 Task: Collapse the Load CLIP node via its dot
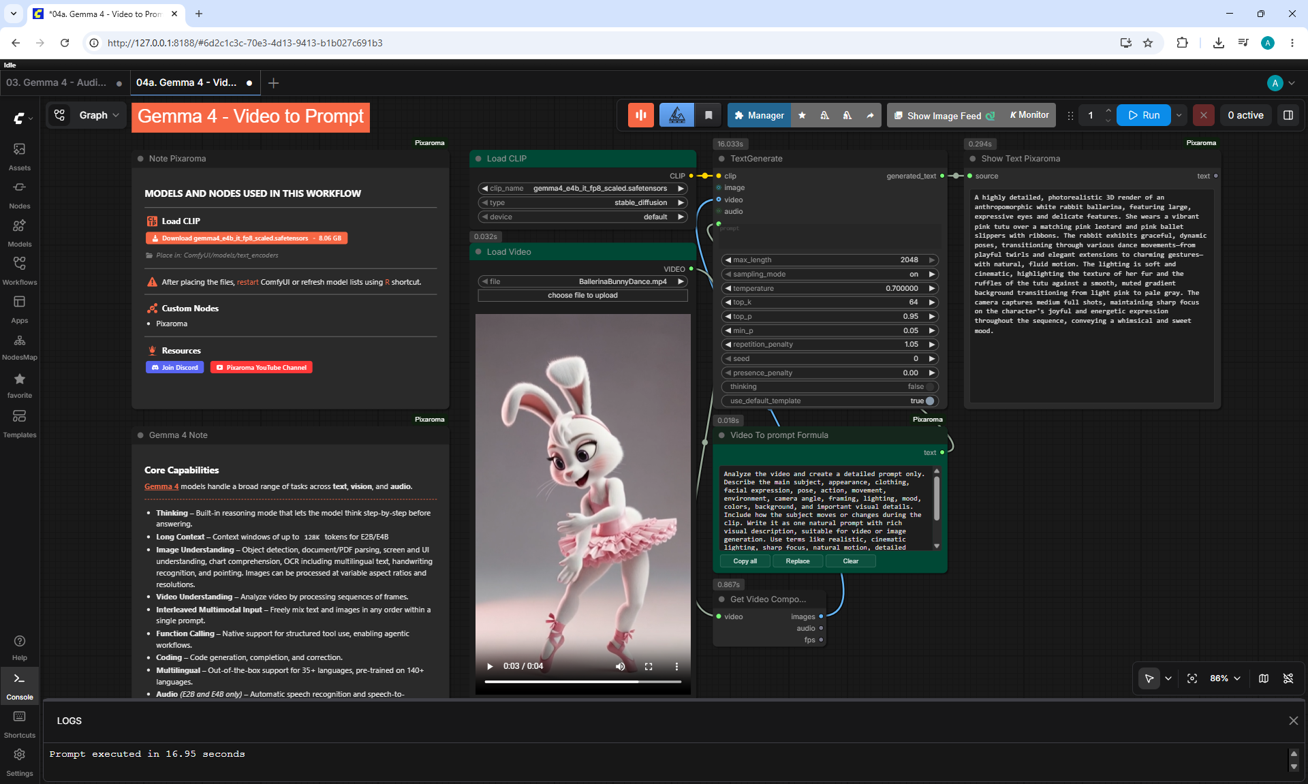click(x=478, y=159)
